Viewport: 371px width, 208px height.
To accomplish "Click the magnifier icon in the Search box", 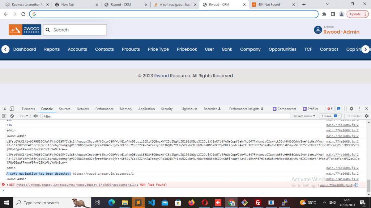I will 48,30.
